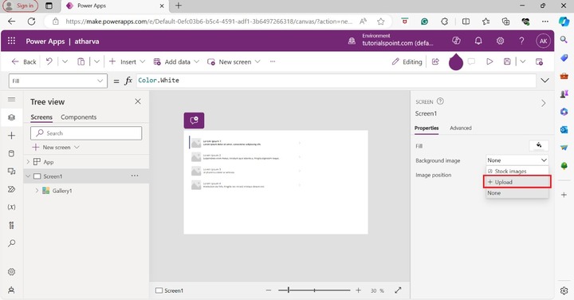Open the Data cylinder icon in left rail

pyautogui.click(x=12, y=153)
